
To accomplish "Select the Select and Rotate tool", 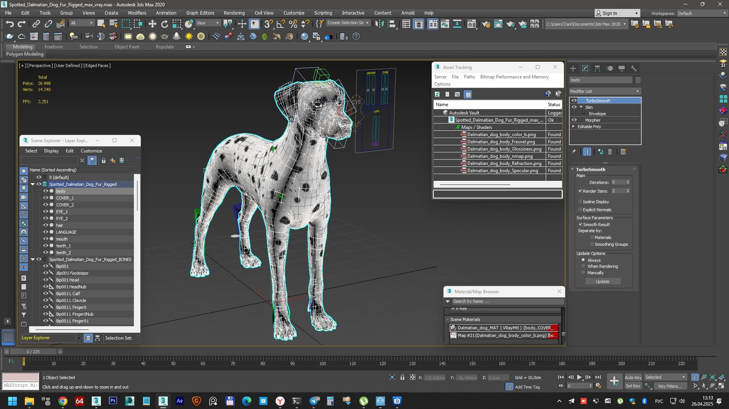I will [x=164, y=24].
